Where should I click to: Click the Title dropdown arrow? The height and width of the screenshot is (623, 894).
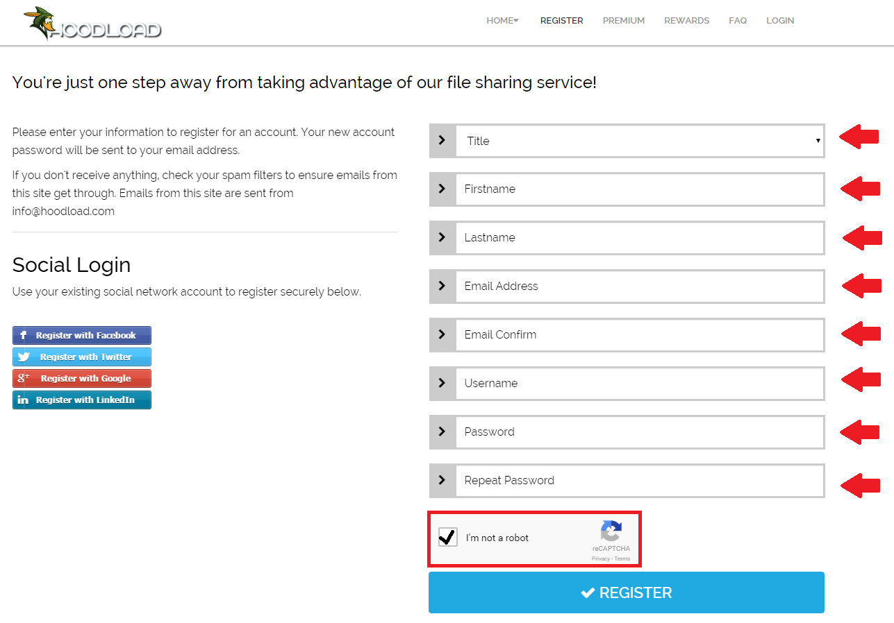[x=818, y=141]
